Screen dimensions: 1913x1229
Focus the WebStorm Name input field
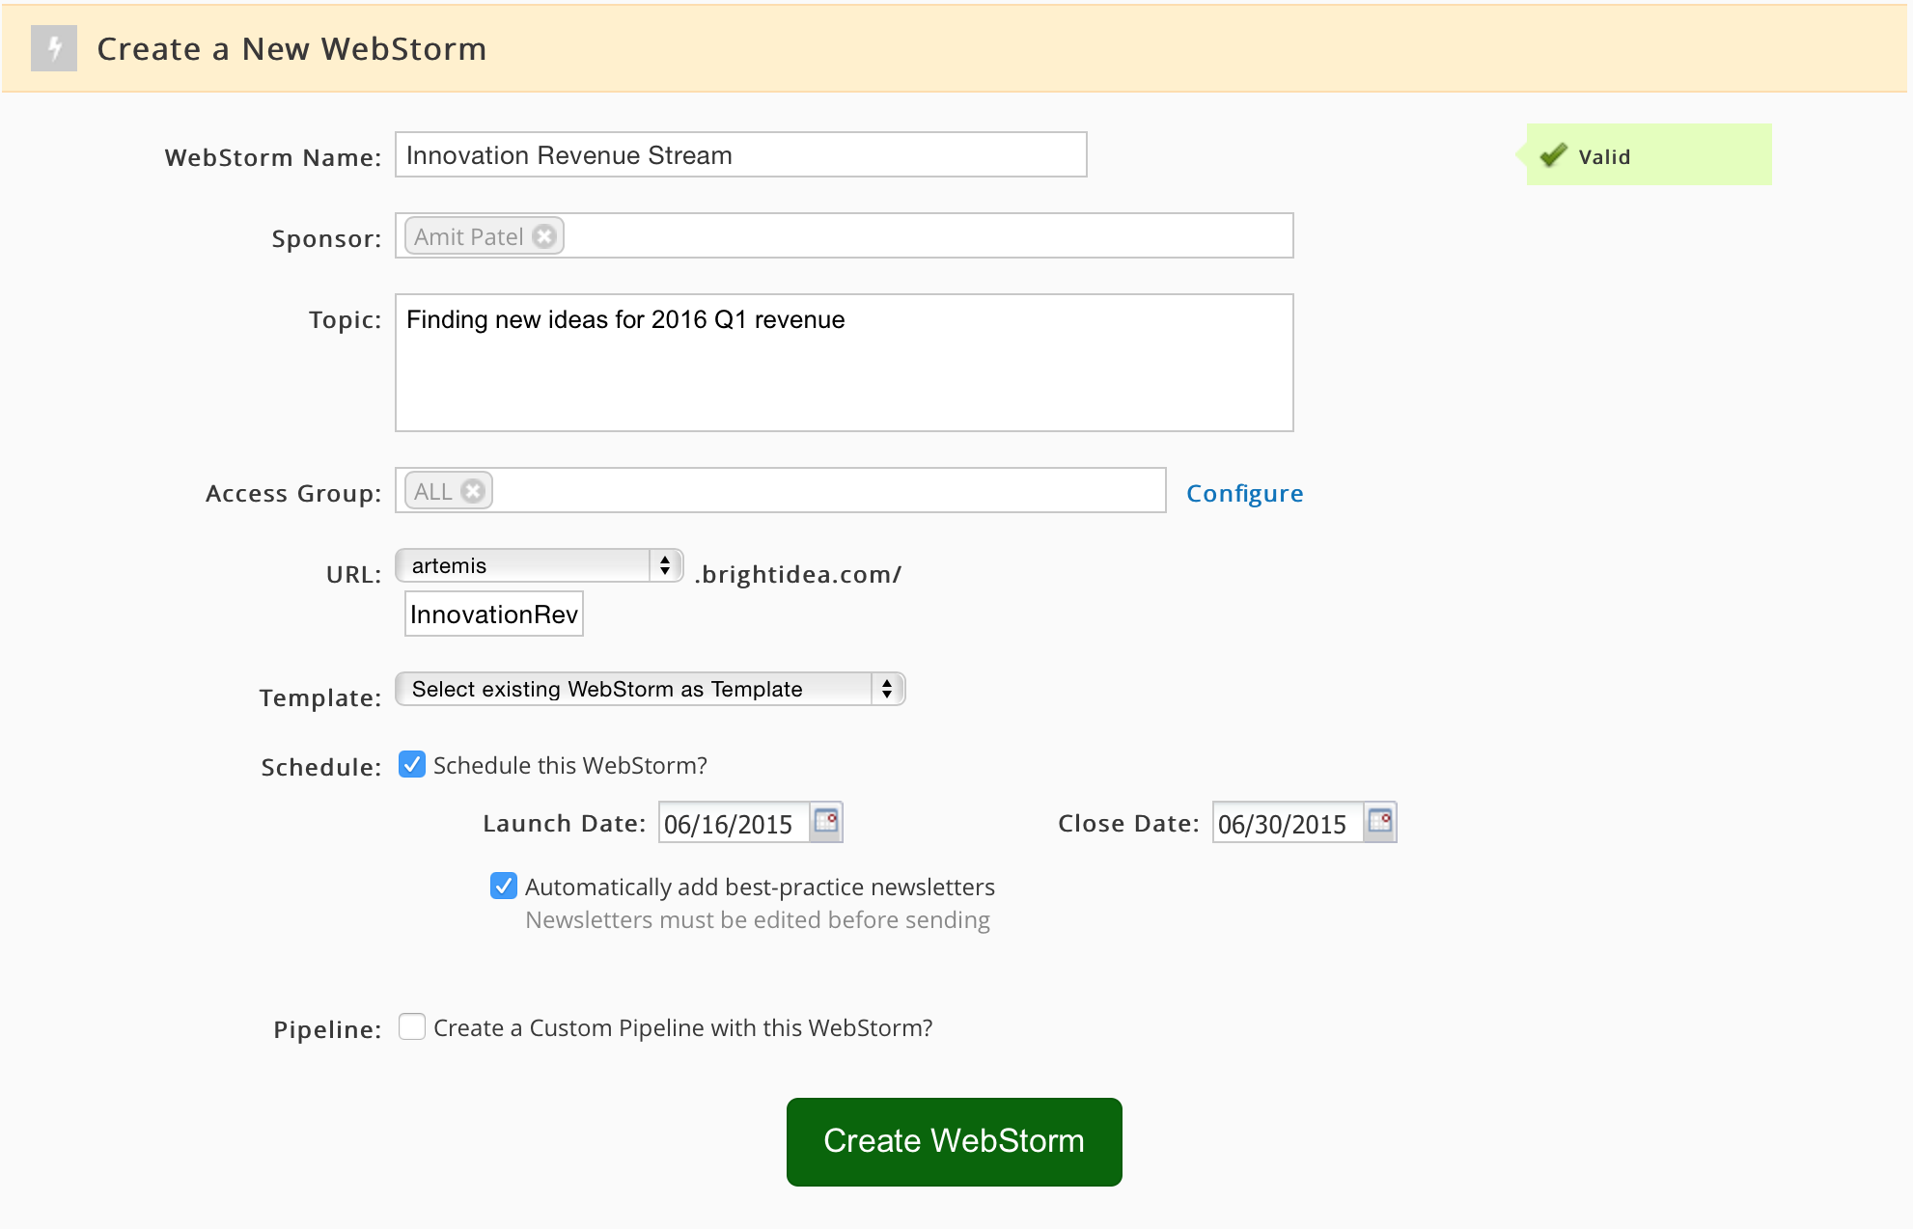click(x=741, y=154)
